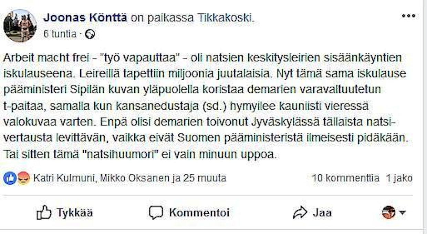Screen dimensions: 427x234
Task: Show the 1 jako shares
Action: (399, 178)
